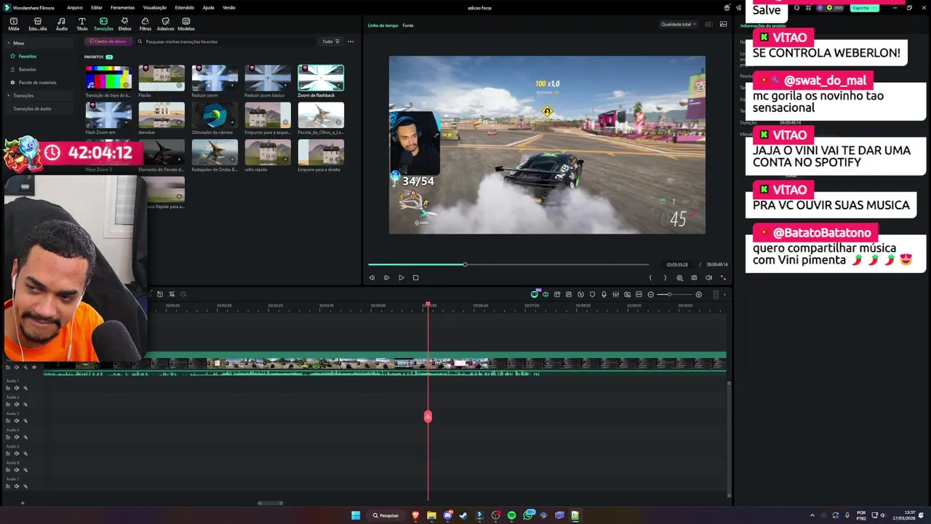
Task: Select the Transições tab
Action: 103,24
